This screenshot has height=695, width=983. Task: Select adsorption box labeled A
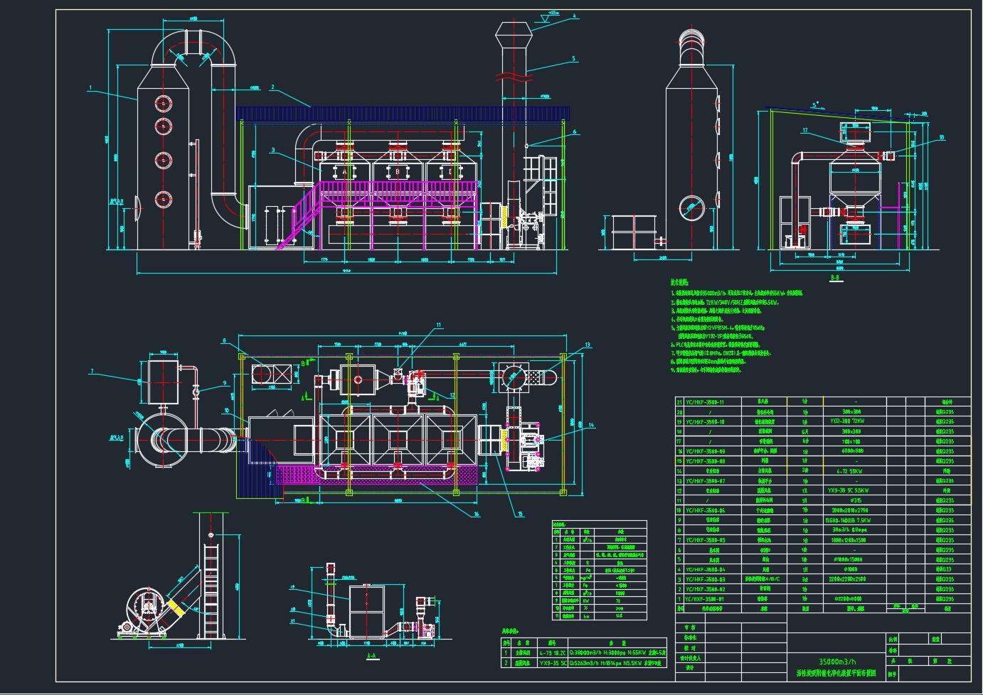pos(344,171)
